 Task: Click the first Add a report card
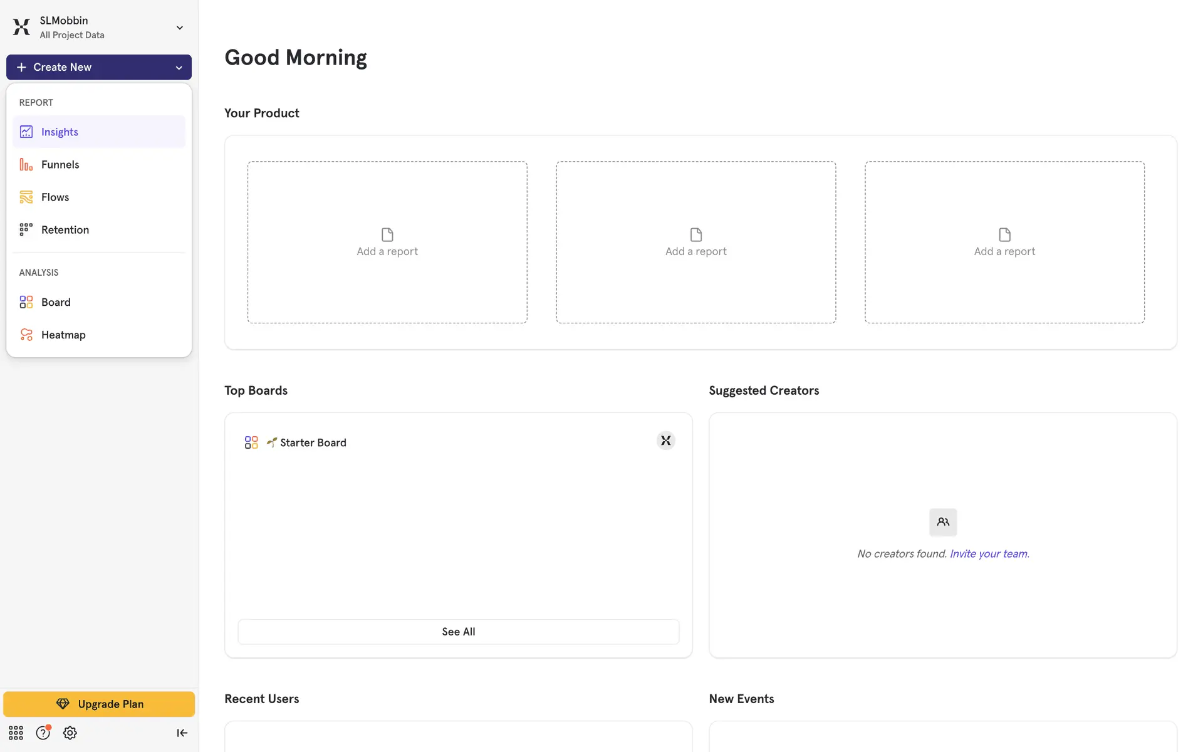[387, 243]
